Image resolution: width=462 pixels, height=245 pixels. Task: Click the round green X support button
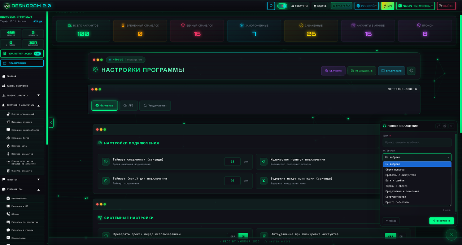click(451, 235)
